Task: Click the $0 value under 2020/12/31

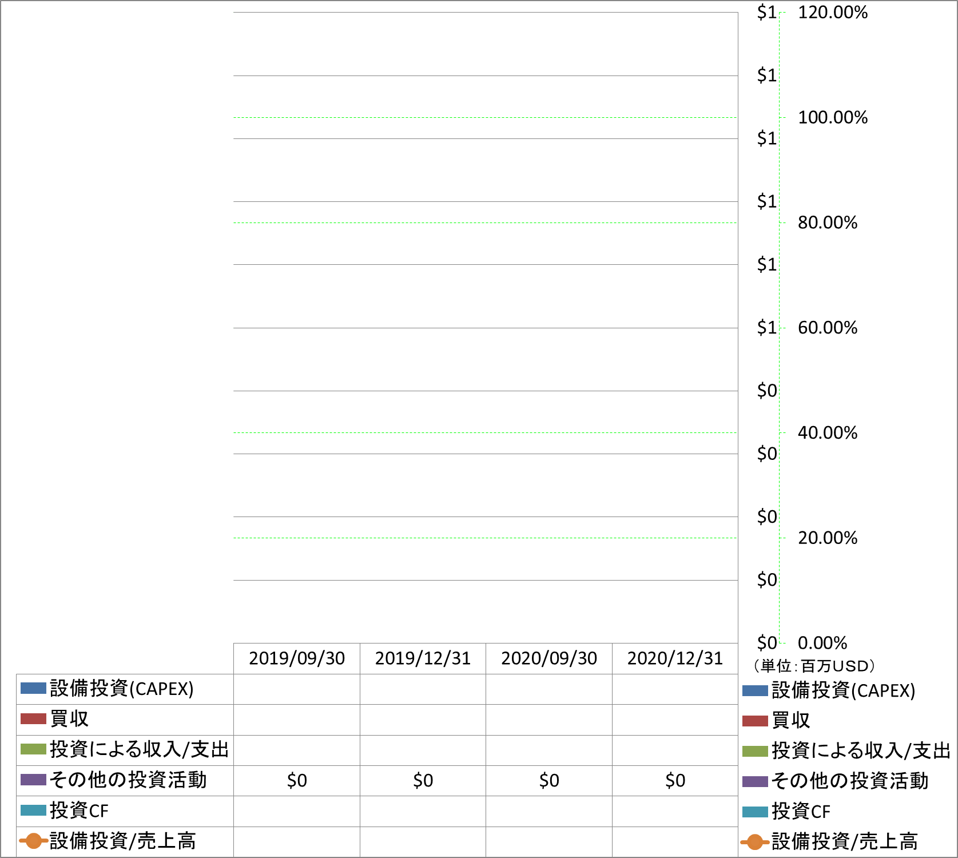Action: point(675,780)
